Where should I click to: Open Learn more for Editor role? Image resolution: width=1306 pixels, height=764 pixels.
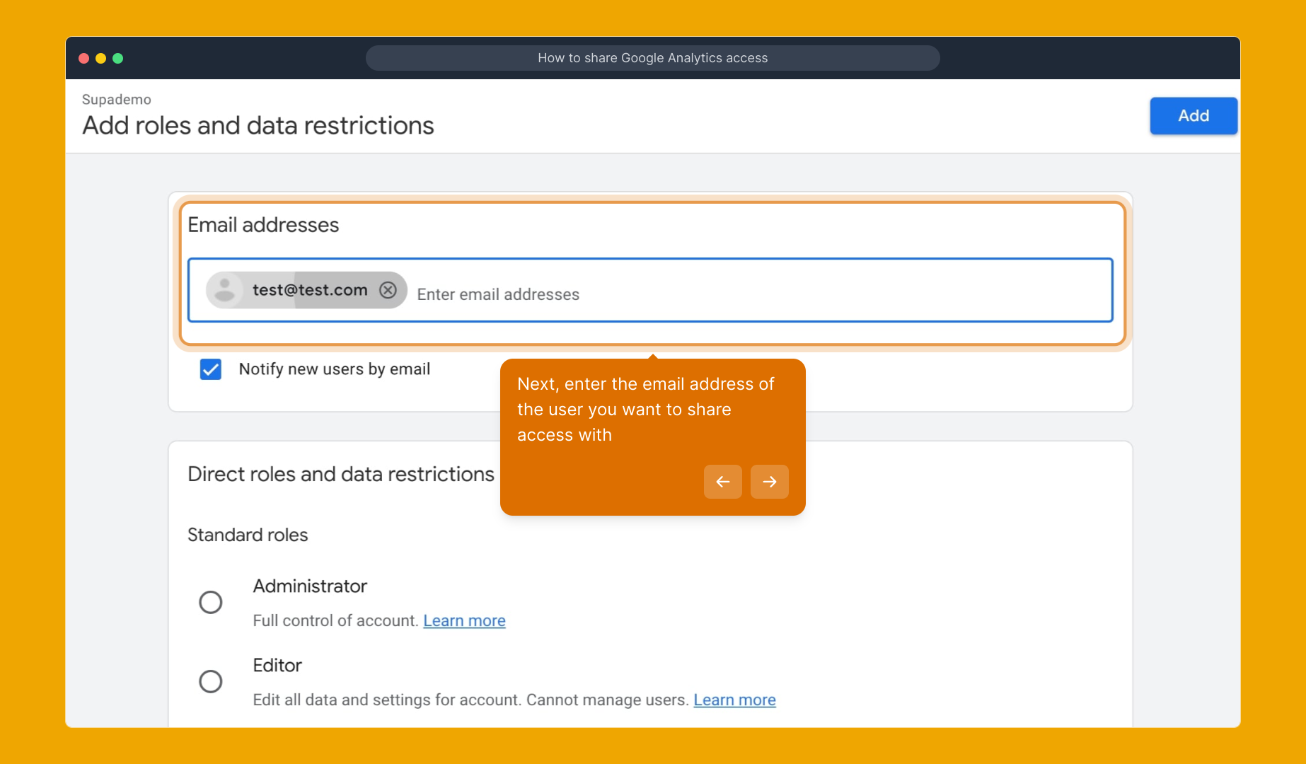[734, 700]
